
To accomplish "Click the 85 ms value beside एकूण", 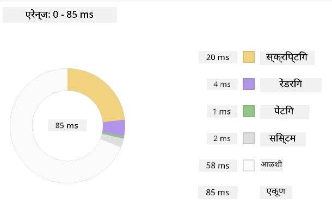I will (x=218, y=193).
